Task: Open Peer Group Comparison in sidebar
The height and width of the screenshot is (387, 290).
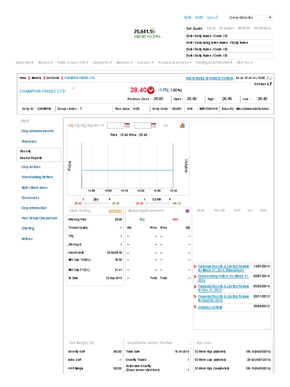Action: pos(39,218)
